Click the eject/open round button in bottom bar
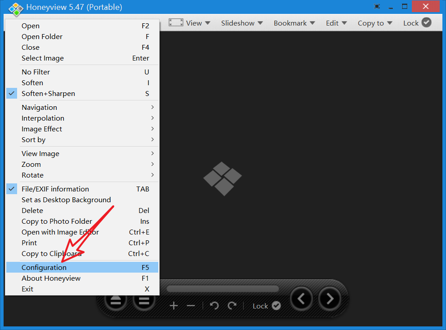 click(x=116, y=301)
